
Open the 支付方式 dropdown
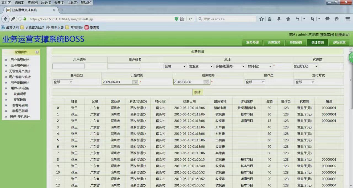(x=305, y=82)
